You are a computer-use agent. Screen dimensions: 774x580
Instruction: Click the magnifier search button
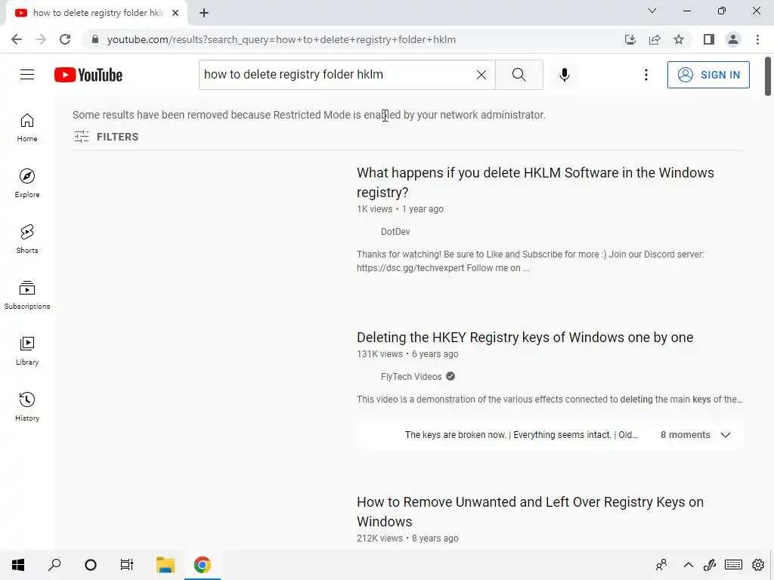point(519,75)
